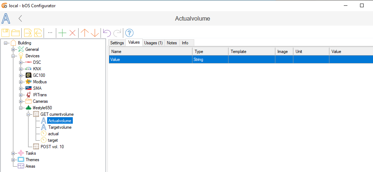The height and width of the screenshot is (172, 373).
Task: Expand the Modbus device node
Action: click(21, 82)
